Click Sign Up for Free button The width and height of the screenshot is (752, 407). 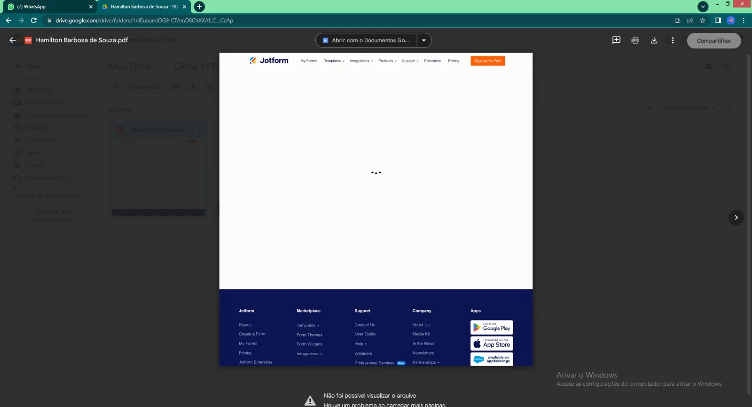tap(488, 61)
